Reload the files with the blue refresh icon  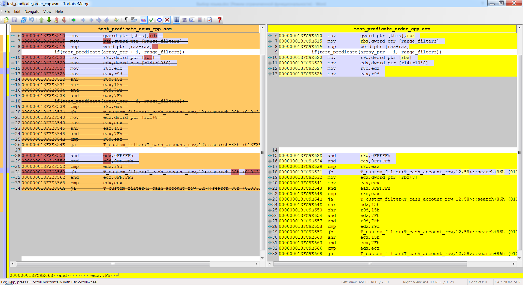tap(24, 20)
